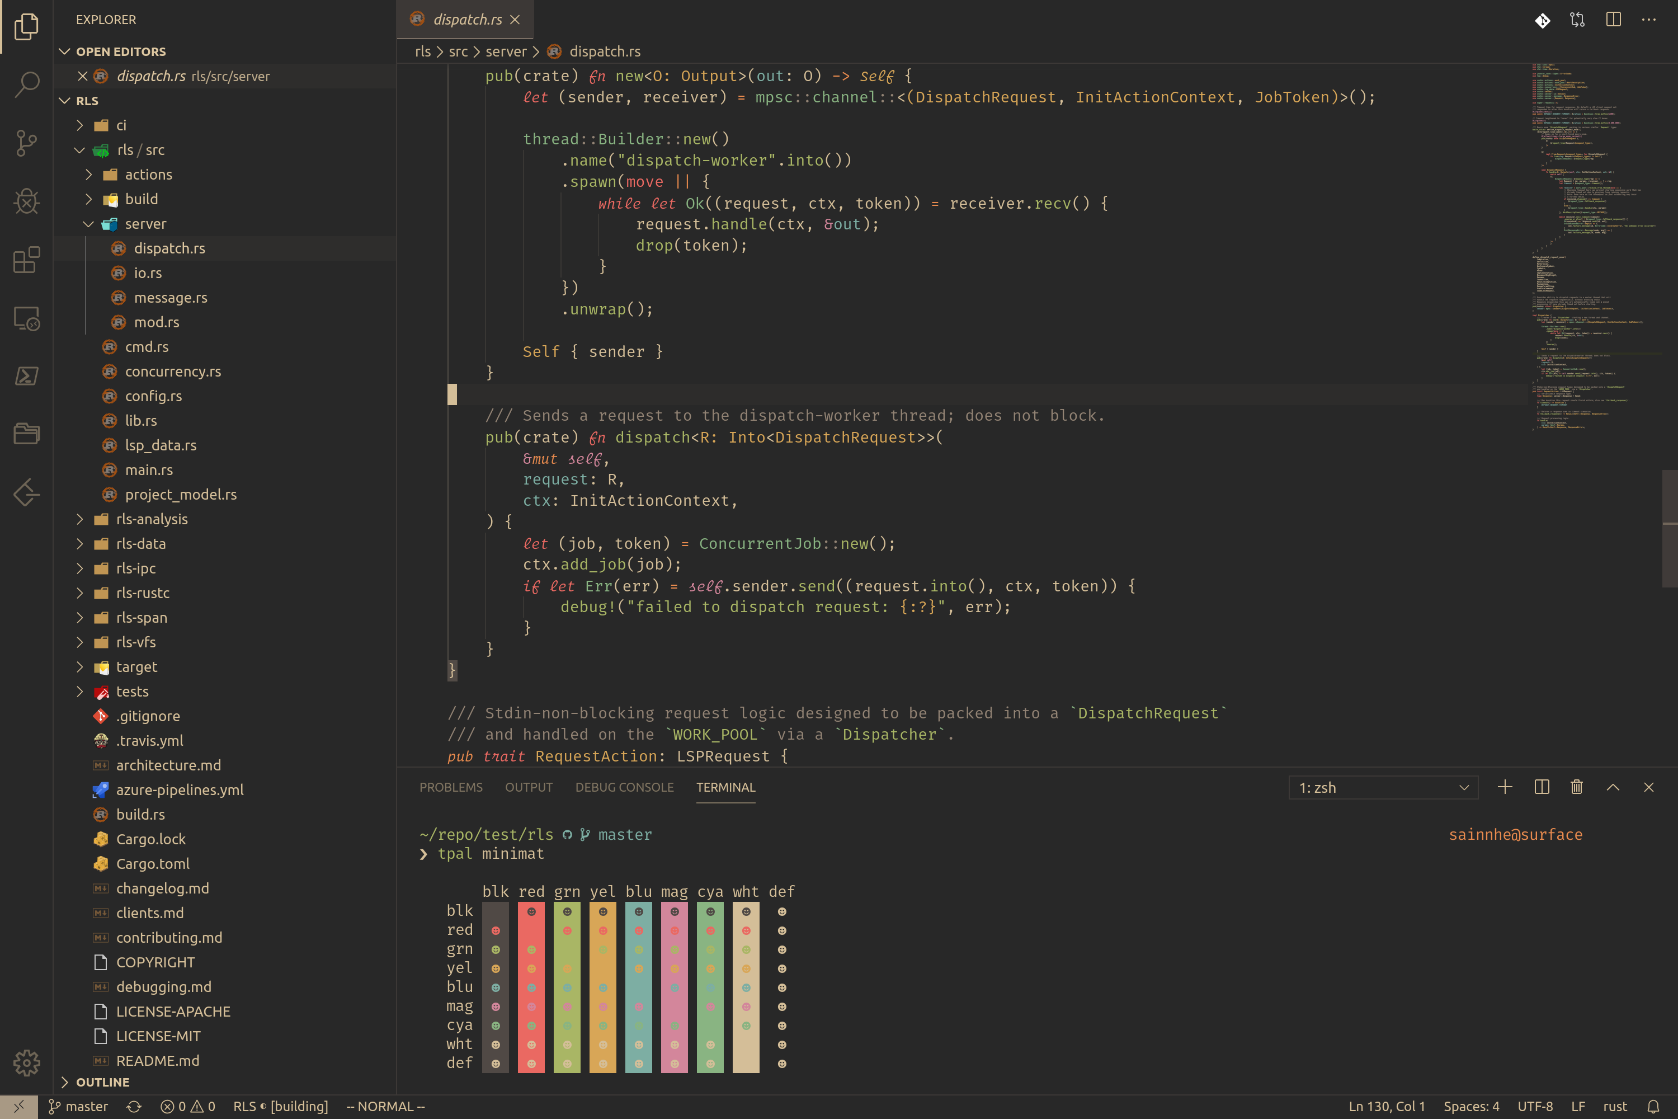Viewport: 1678px width, 1119px height.
Task: Click the git diamond icon in editor toolbar
Action: click(x=1543, y=20)
